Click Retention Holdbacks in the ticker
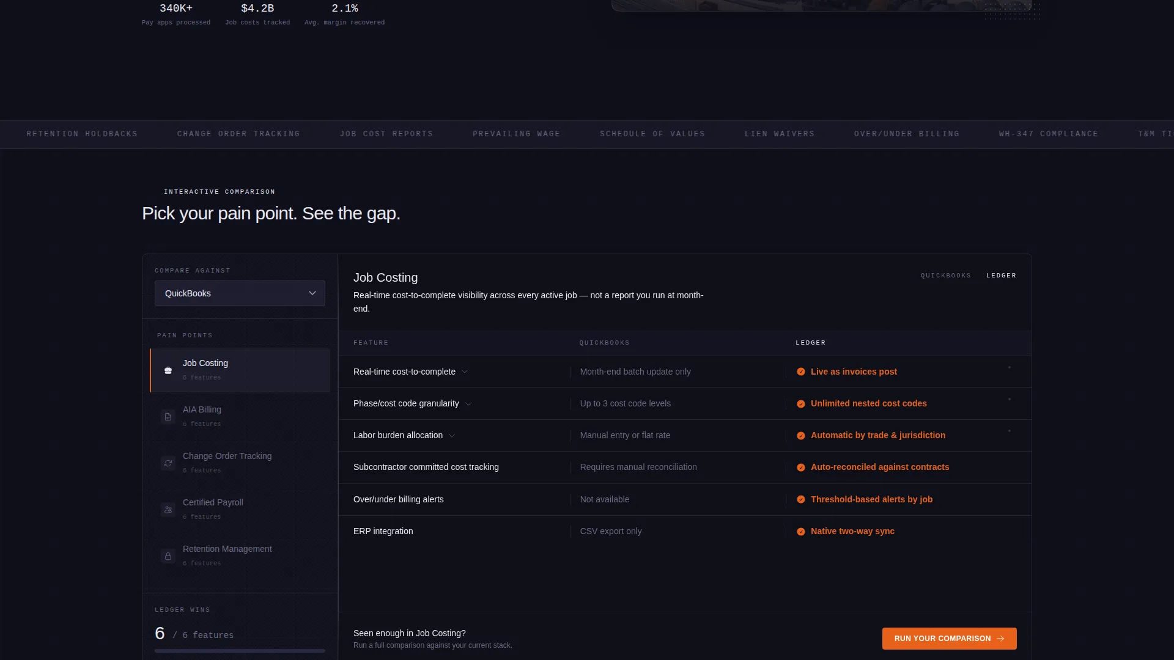The width and height of the screenshot is (1174, 660). (x=82, y=134)
